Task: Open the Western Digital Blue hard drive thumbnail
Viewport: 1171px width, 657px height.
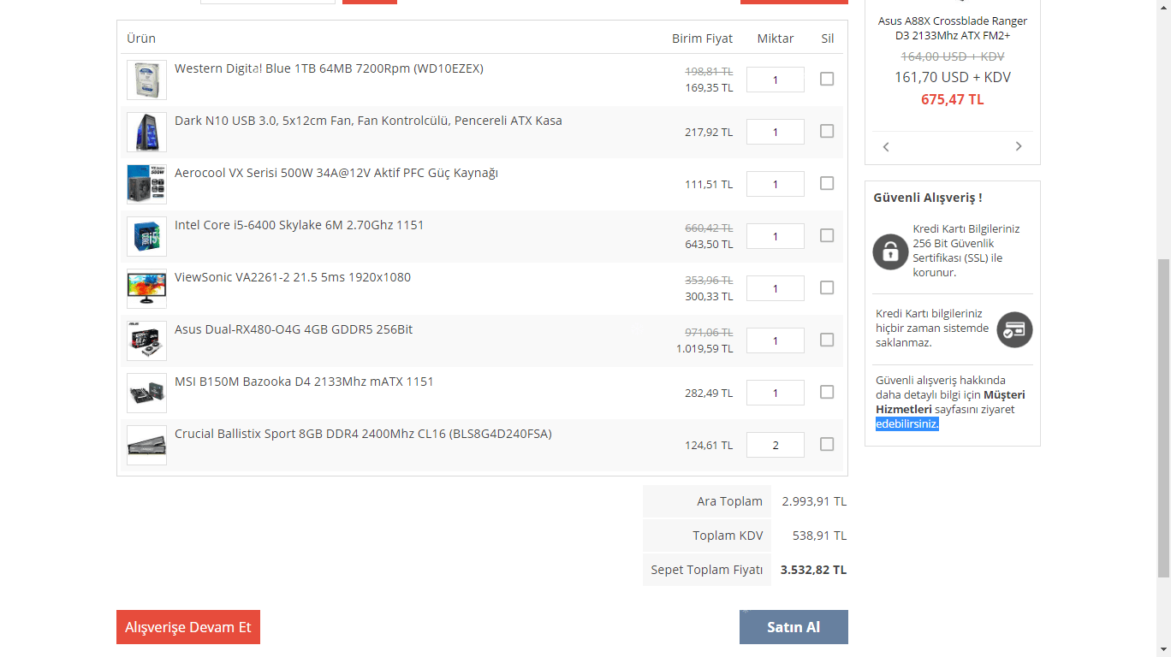Action: tap(146, 80)
